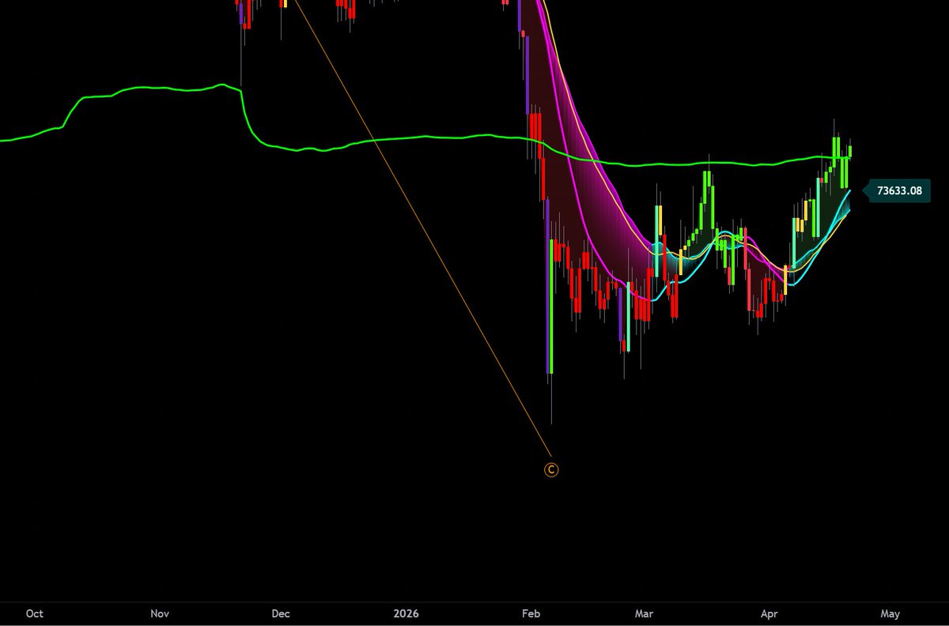Select the May label on time axis
Image resolution: width=949 pixels, height=626 pixels.
[890, 613]
